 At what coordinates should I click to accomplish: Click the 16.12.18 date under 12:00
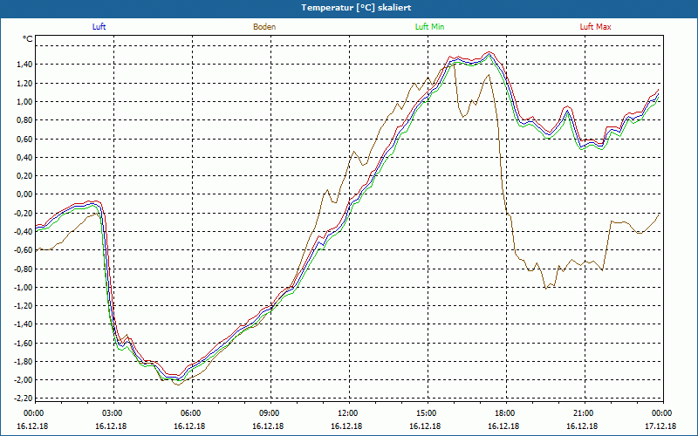point(346,426)
